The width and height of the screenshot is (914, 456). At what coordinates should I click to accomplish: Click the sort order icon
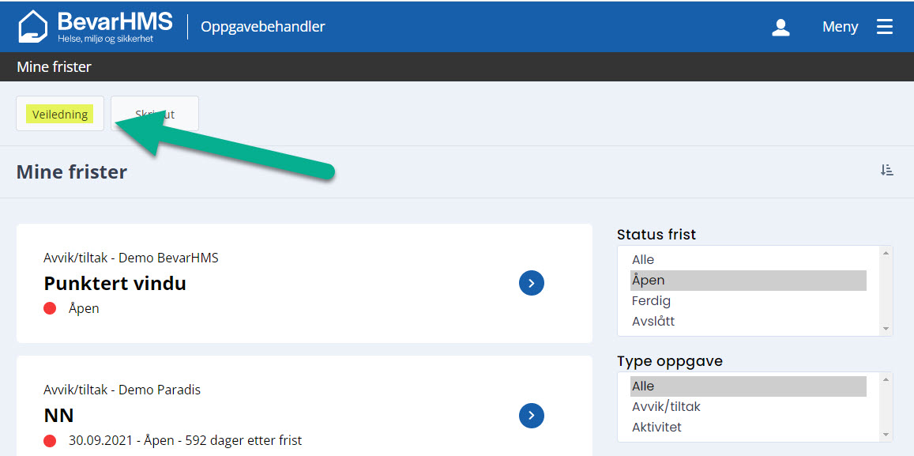pyautogui.click(x=886, y=170)
